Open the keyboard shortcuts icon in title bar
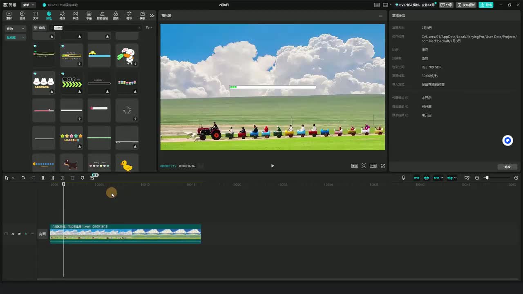The height and width of the screenshot is (294, 523). click(377, 5)
